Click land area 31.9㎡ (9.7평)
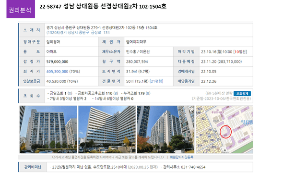307x173 pixels. (x=138, y=72)
